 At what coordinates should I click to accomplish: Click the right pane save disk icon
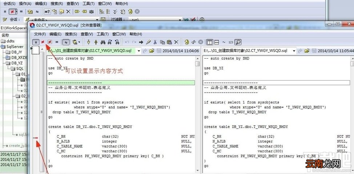coord(314,51)
